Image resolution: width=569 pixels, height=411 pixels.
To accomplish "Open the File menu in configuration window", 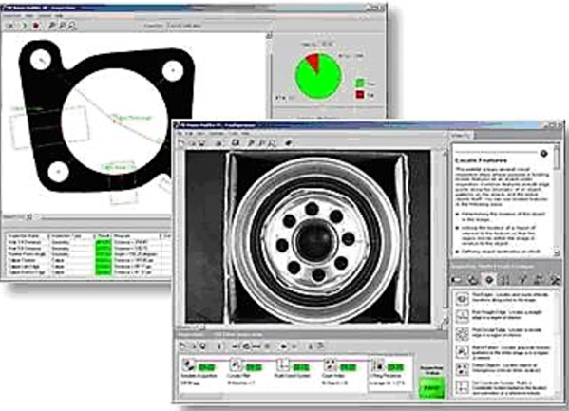I will tap(180, 134).
